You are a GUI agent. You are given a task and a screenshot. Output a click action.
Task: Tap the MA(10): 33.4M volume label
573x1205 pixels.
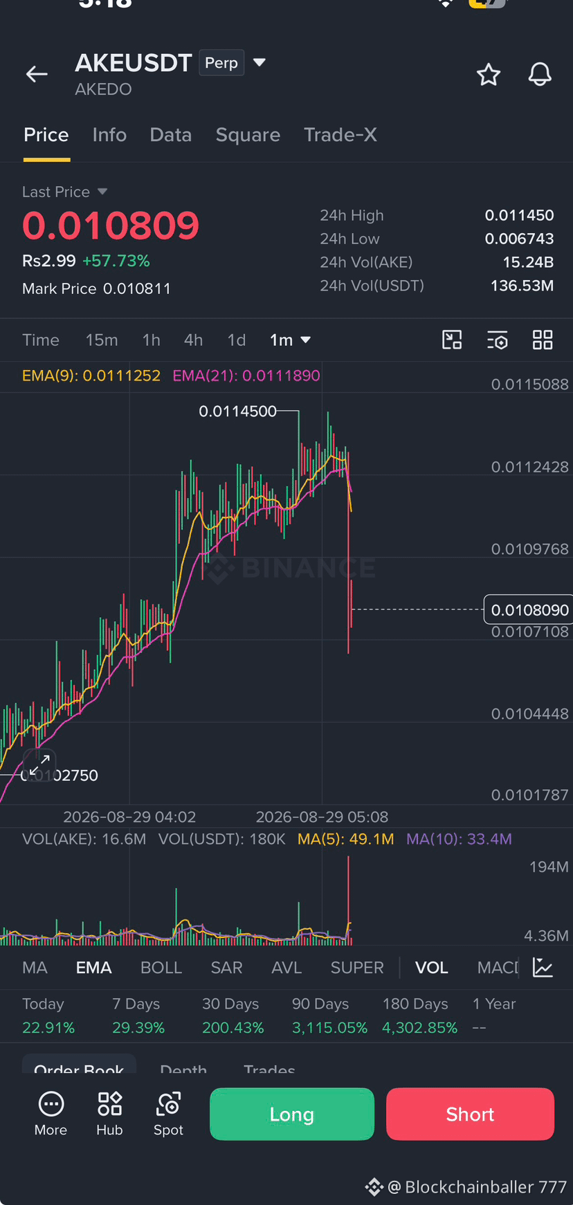pyautogui.click(x=459, y=839)
